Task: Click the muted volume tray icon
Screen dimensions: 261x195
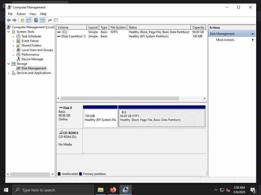Action: pos(228,190)
